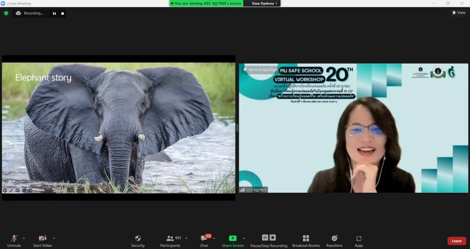The image size is (470, 249).
Task: Expand video options arrow beside Start Video
Action: pyautogui.click(x=54, y=238)
